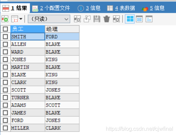Select grid view mode icon
Screen dimensions: 176x135
pyautogui.click(x=130, y=19)
